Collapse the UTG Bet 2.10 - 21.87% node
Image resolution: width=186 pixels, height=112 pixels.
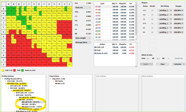tap(6, 84)
